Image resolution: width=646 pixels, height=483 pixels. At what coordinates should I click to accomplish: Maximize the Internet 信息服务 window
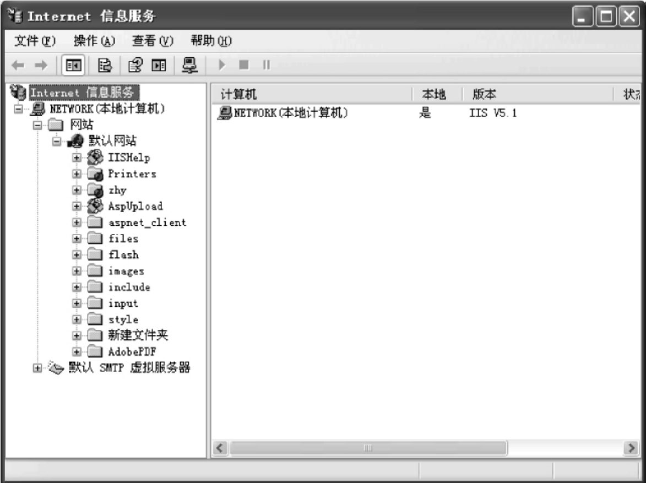606,17
